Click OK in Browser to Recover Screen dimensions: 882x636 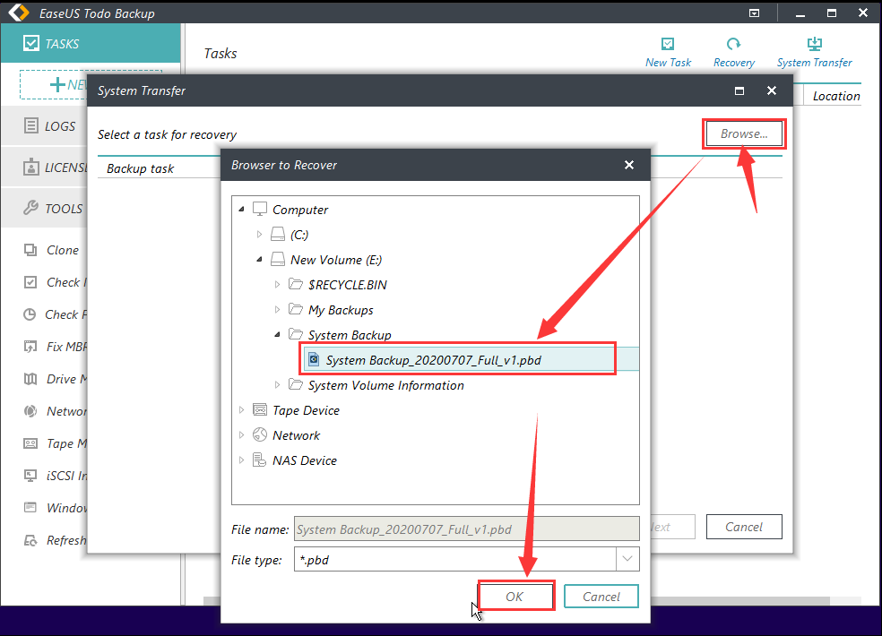(x=514, y=596)
